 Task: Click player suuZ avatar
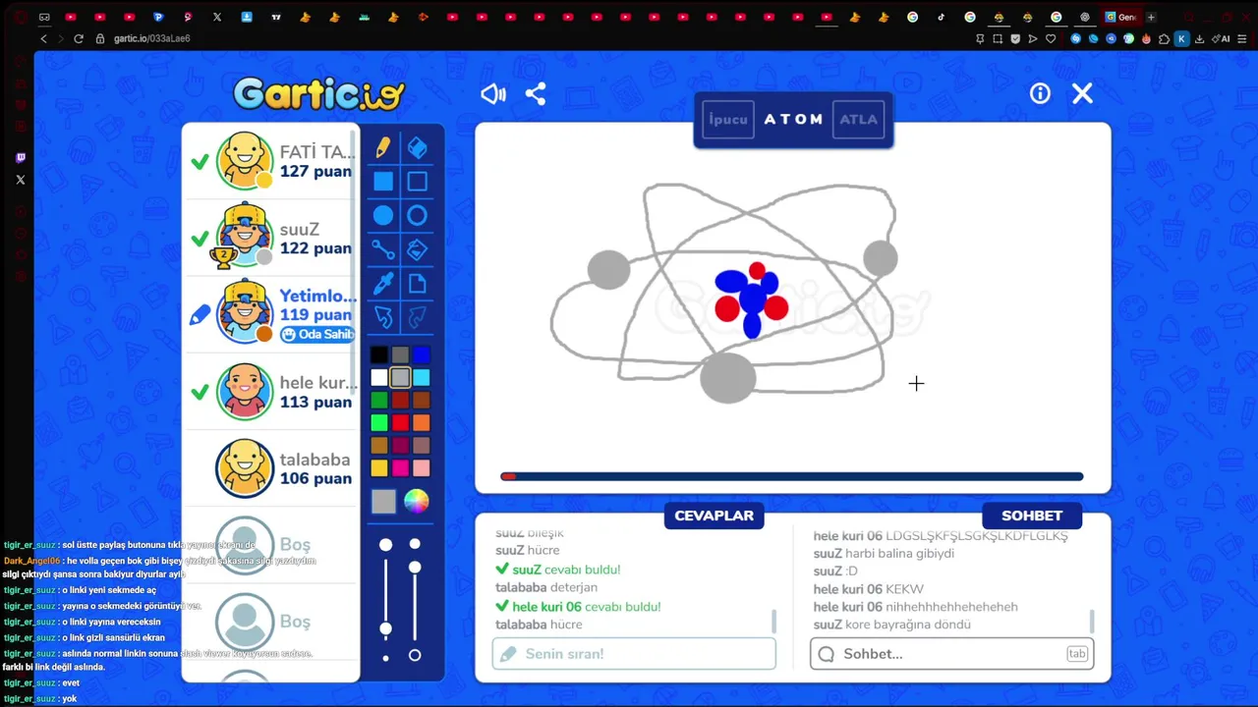pyautogui.click(x=245, y=237)
